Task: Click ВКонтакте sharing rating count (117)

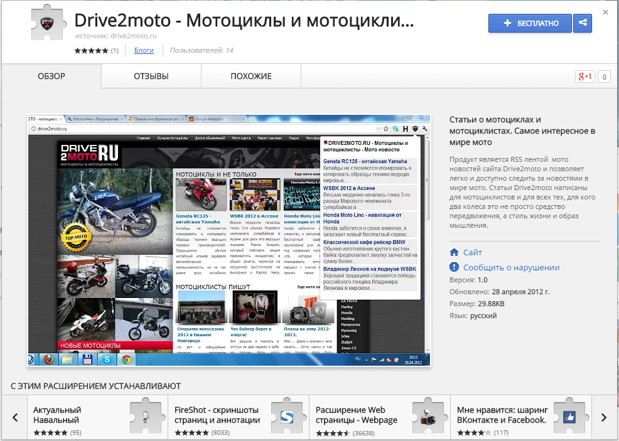Action: pos(501,433)
